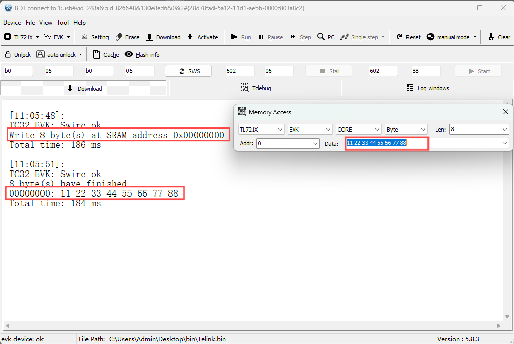Close the Memory Access dialog
The width and height of the screenshot is (514, 344).
point(505,112)
